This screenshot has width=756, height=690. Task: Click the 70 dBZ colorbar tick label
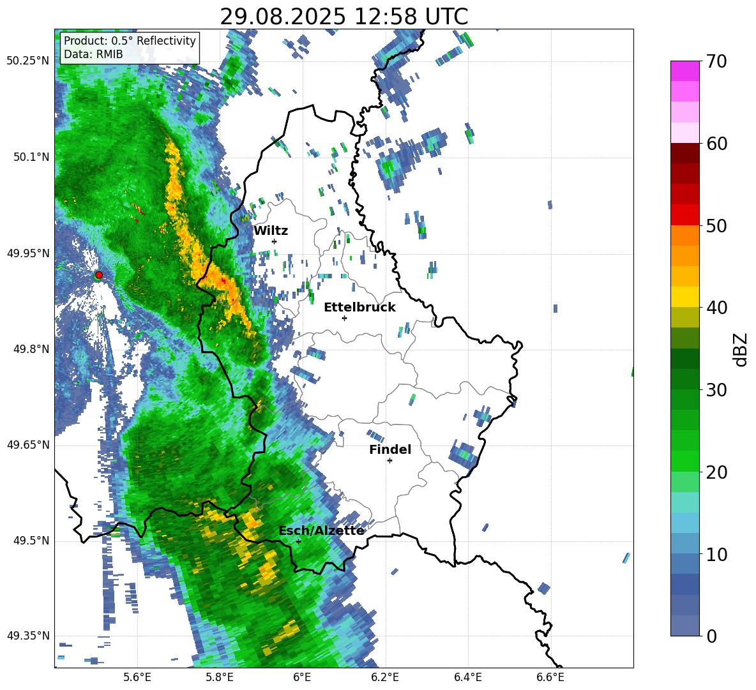pos(716,61)
